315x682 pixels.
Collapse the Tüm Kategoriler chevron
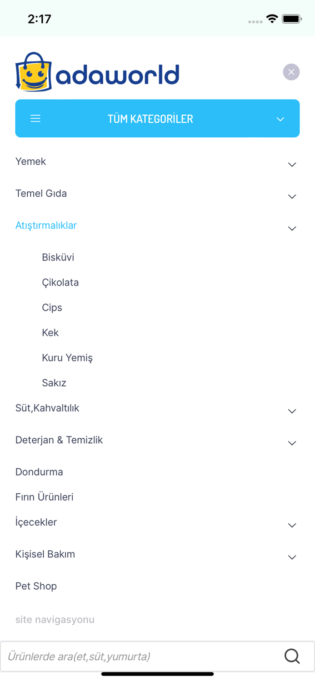pyautogui.click(x=280, y=119)
